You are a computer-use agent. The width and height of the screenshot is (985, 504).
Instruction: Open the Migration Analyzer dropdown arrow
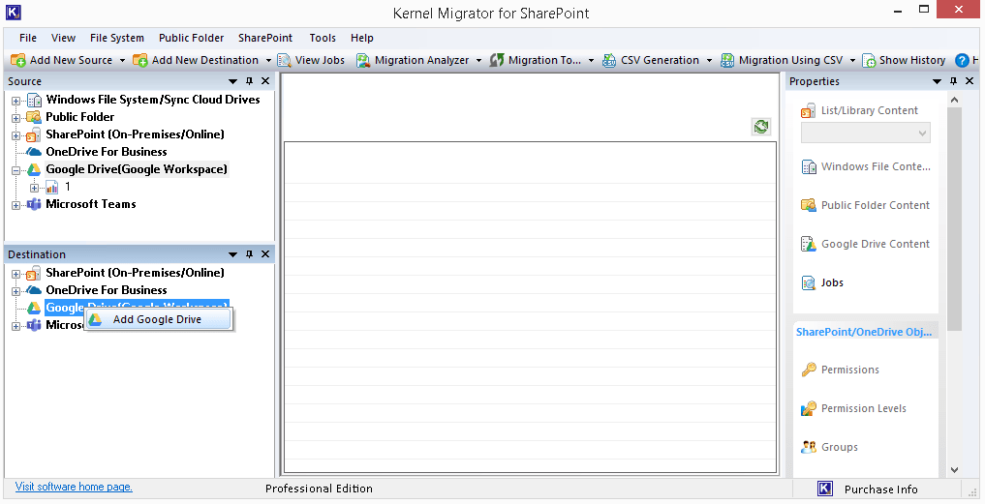point(478,61)
